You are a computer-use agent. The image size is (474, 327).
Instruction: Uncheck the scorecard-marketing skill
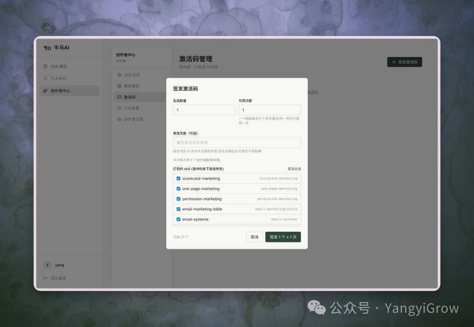[x=178, y=178]
